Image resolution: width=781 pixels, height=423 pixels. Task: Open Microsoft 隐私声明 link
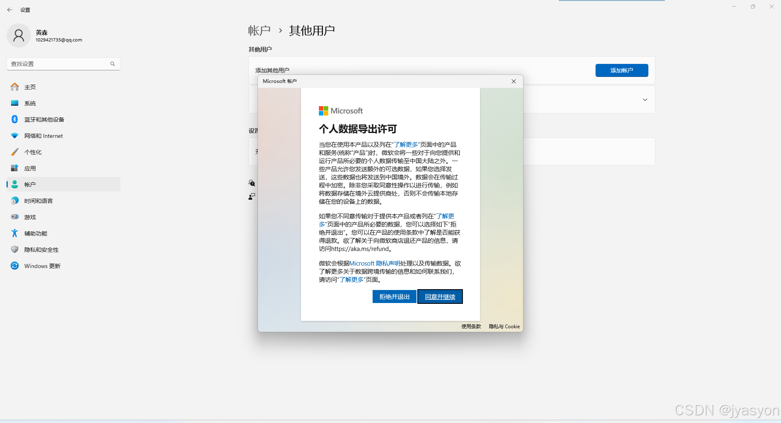(x=375, y=263)
